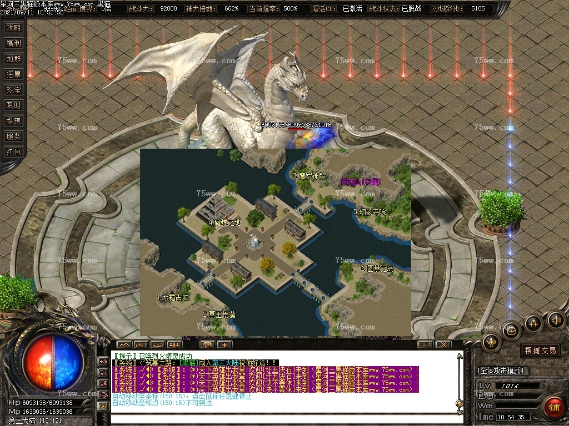The height and width of the screenshot is (426, 569).
Task: Click the 提现 withdraw button
Action: (x=14, y=121)
